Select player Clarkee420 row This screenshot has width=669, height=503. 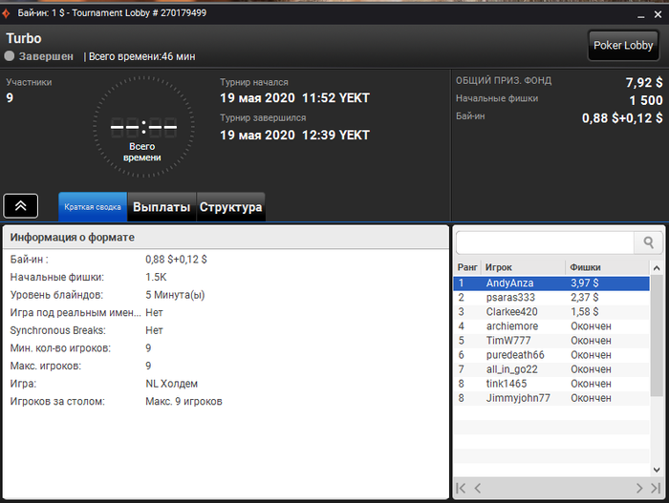coord(551,312)
